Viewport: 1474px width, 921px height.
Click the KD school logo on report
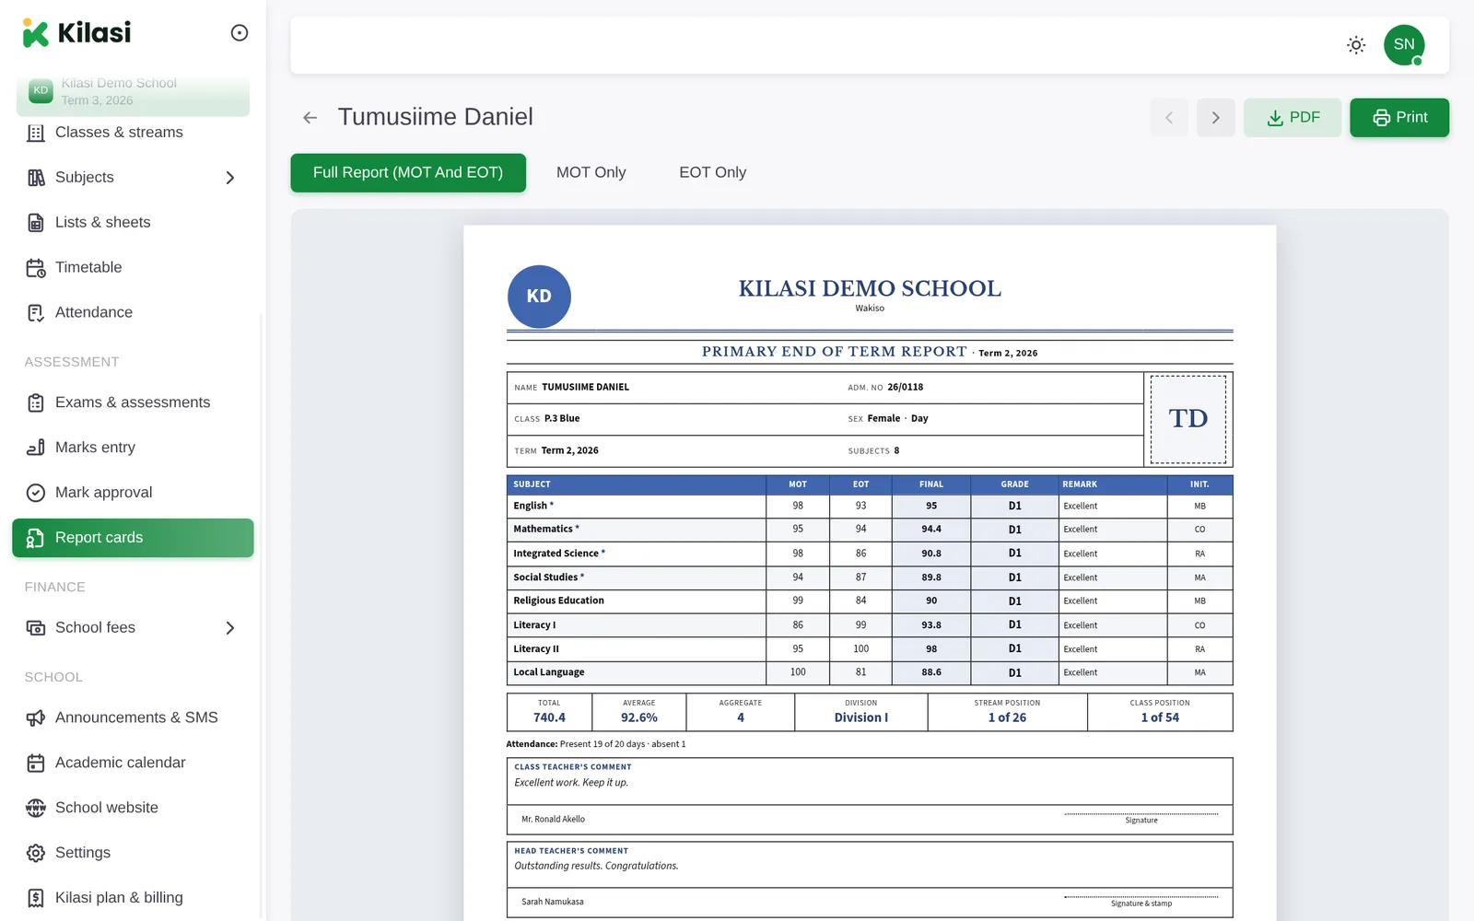point(539,297)
